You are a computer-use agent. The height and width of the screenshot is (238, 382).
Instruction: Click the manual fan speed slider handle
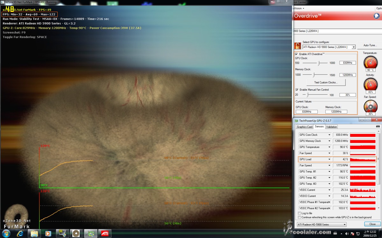point(307,95)
